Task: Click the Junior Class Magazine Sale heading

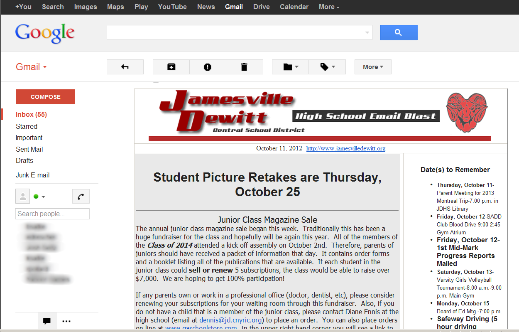Action: pos(267,220)
